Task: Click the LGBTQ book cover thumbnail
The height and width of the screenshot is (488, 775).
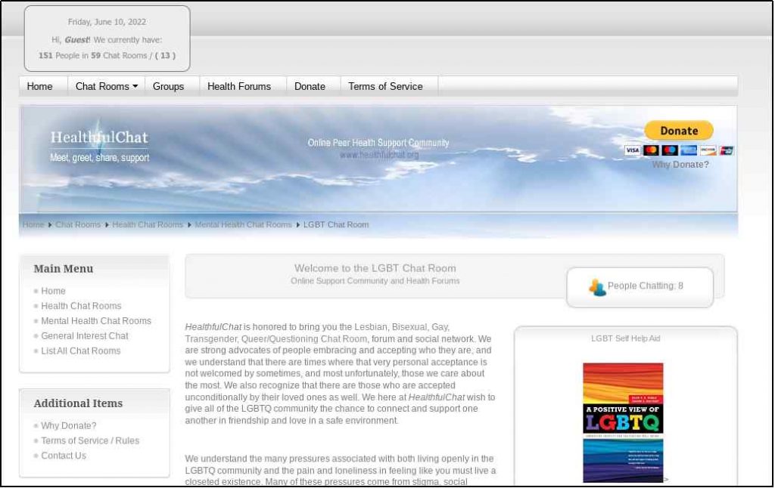Action: (623, 422)
